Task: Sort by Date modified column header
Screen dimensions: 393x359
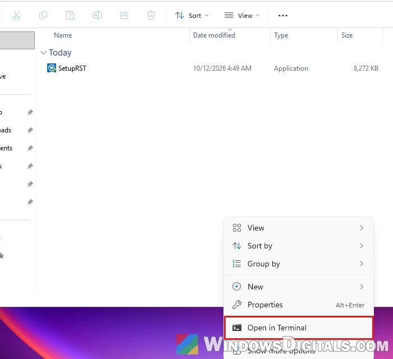Action: click(214, 35)
